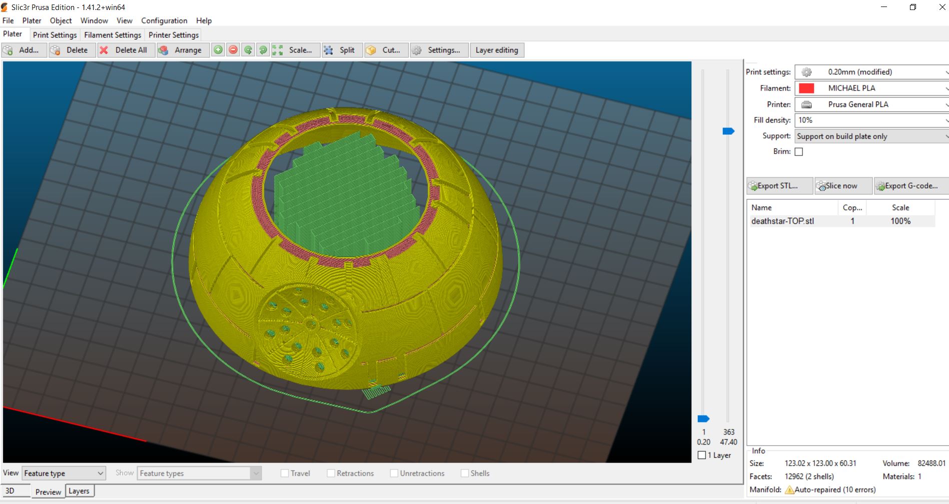
Task: Open the Print settings preset dropdown
Action: 871,72
